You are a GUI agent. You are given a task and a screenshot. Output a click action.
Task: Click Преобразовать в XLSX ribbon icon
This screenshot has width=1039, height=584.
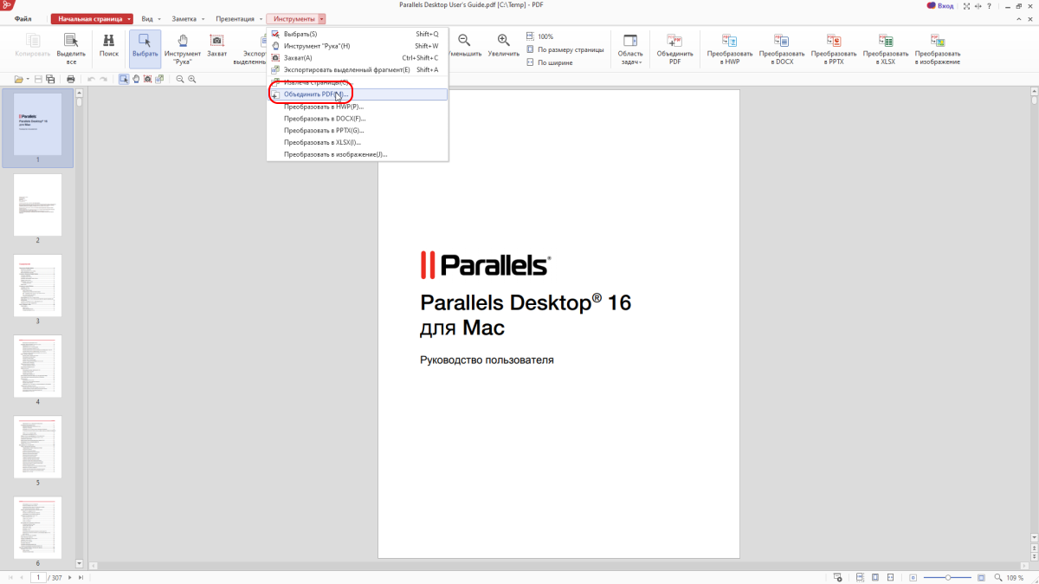point(886,41)
